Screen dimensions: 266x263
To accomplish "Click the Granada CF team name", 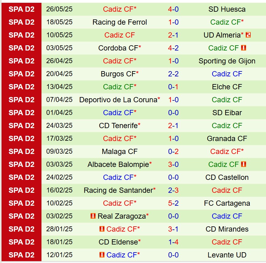I will (x=227, y=139).
